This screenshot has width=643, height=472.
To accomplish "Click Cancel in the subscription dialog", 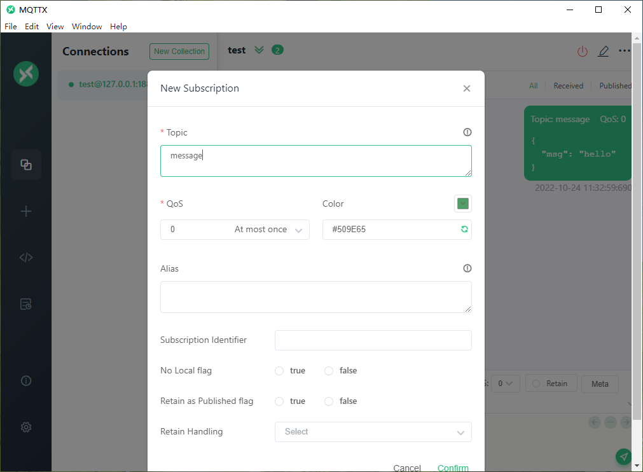I will pos(407,468).
